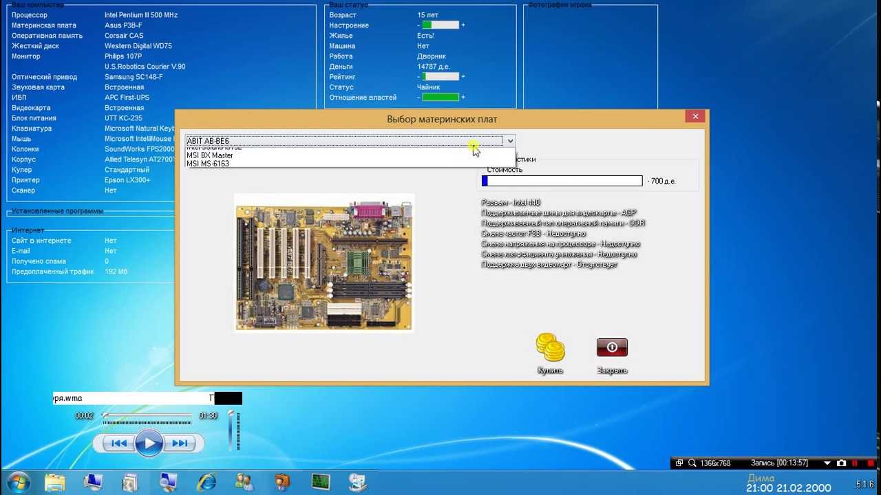Click the magnifier icon on recorder bar
Screen dimensions: 881x495
tap(692, 463)
